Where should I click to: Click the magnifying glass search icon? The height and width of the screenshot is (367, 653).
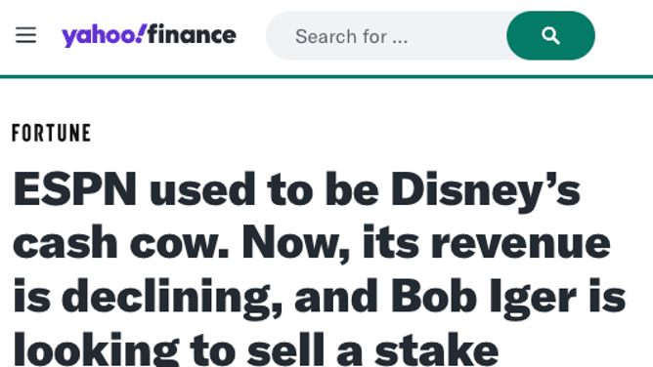550,36
